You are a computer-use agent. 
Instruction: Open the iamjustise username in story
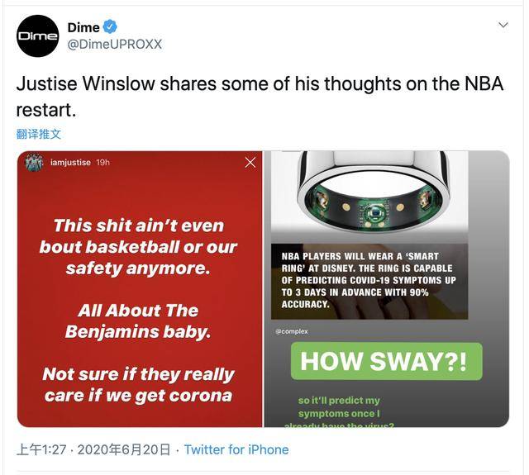tap(70, 163)
